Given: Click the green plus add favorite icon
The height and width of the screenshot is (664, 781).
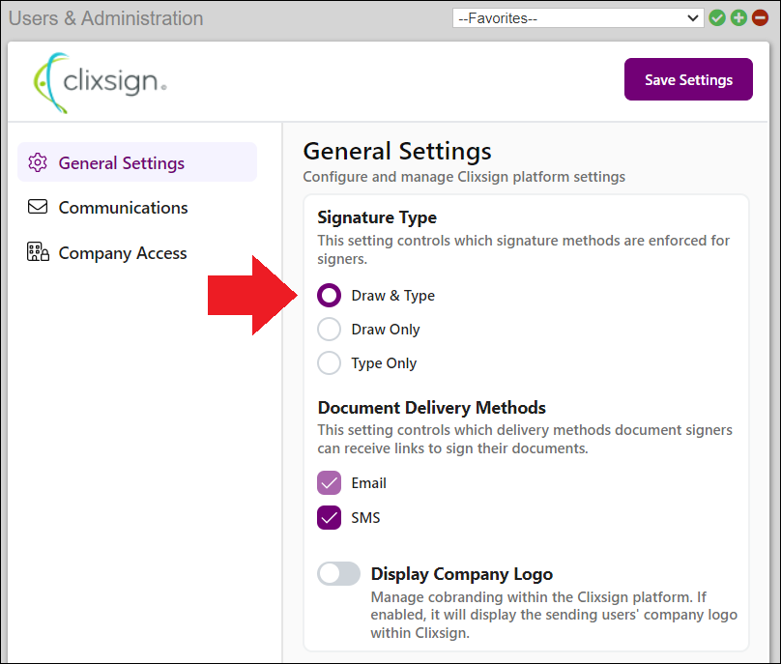Looking at the screenshot, I should coord(738,18).
